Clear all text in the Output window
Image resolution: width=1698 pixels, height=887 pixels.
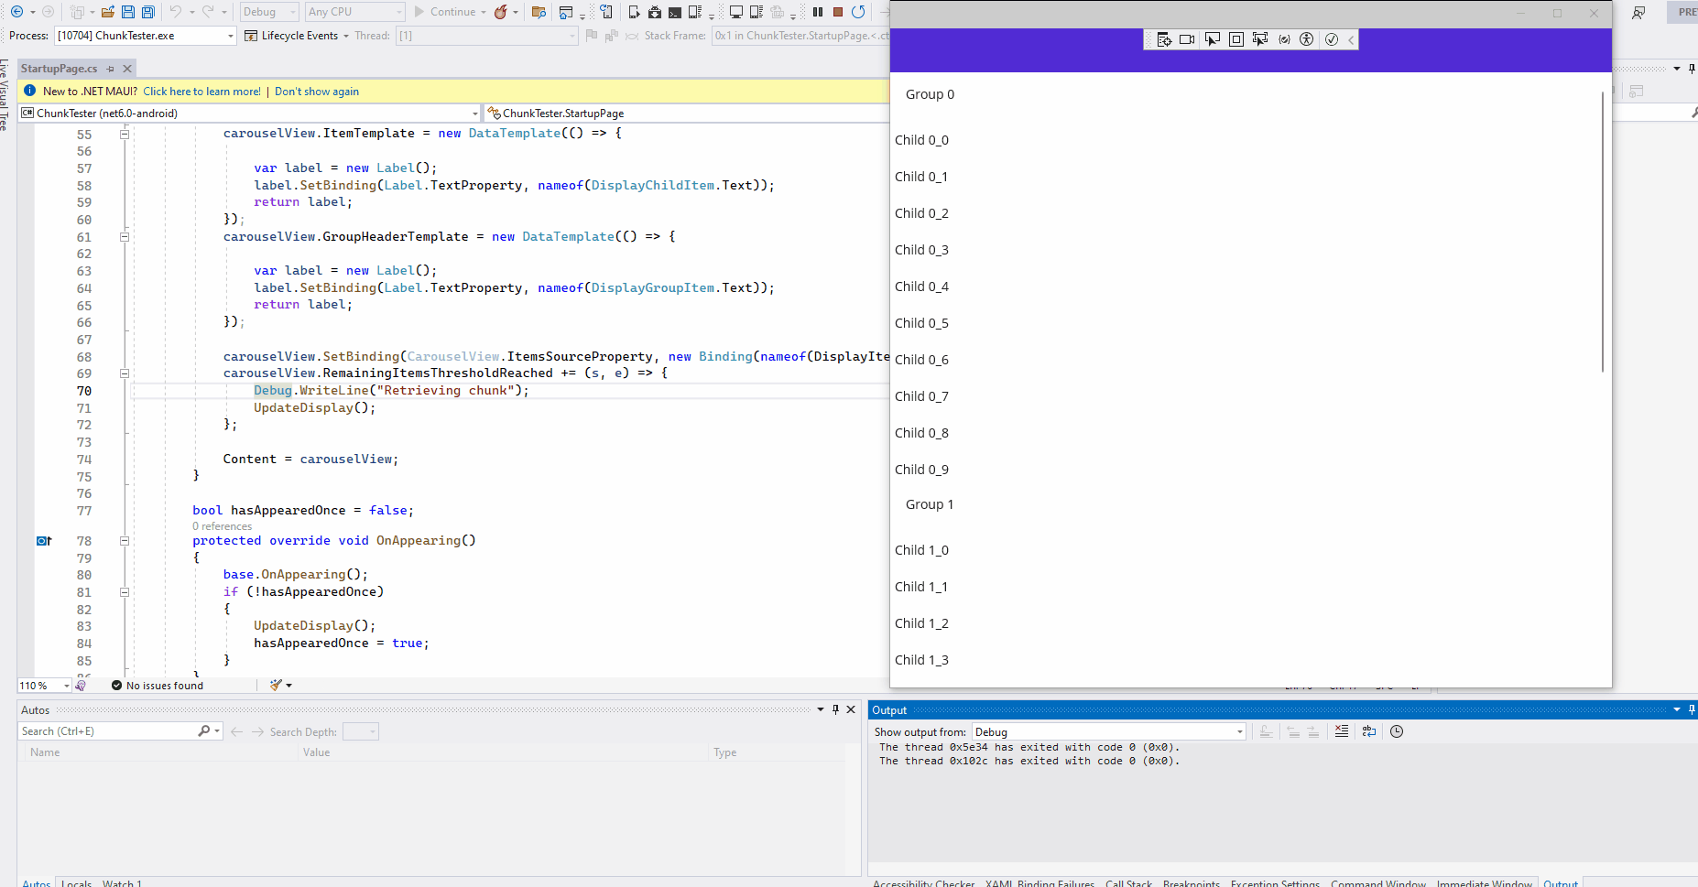[x=1342, y=731]
